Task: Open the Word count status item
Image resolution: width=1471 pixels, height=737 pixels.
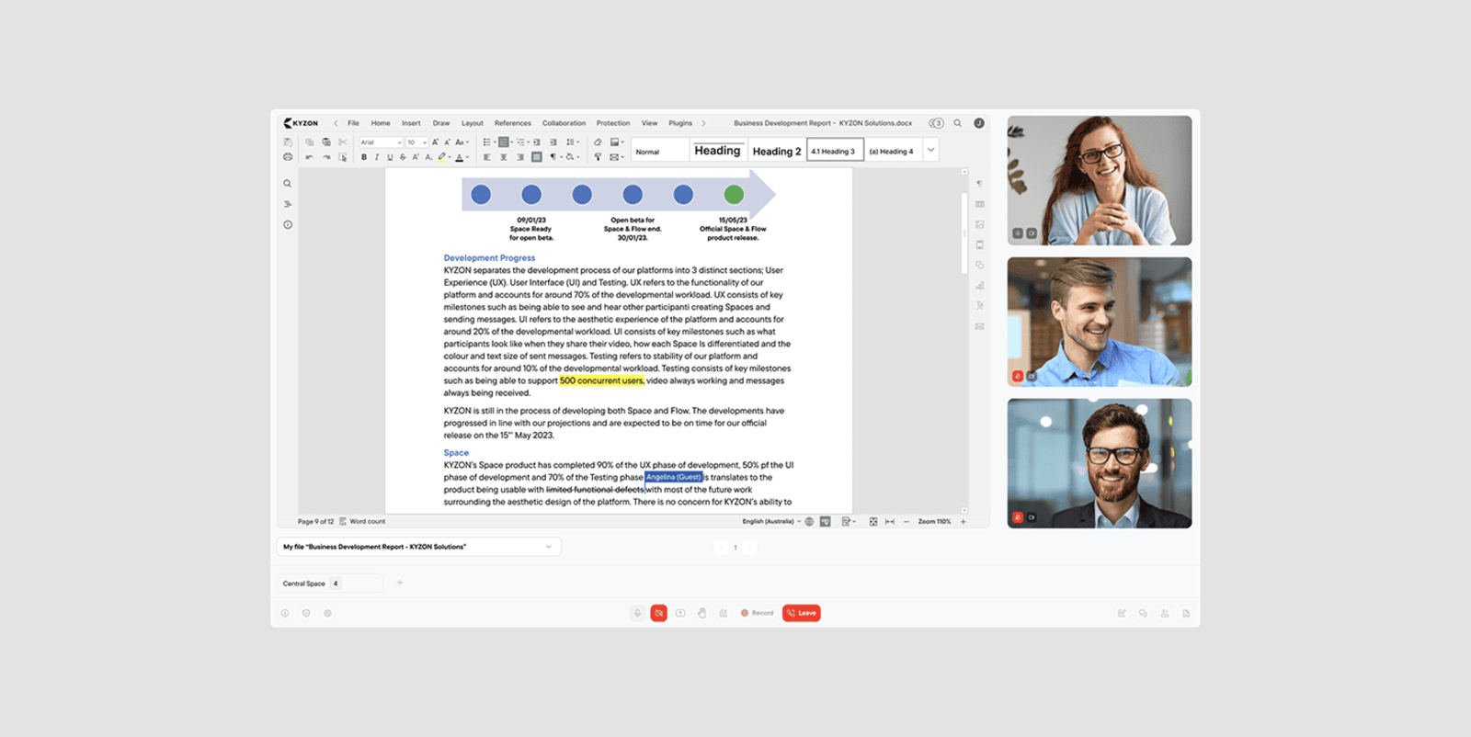Action: [x=362, y=521]
